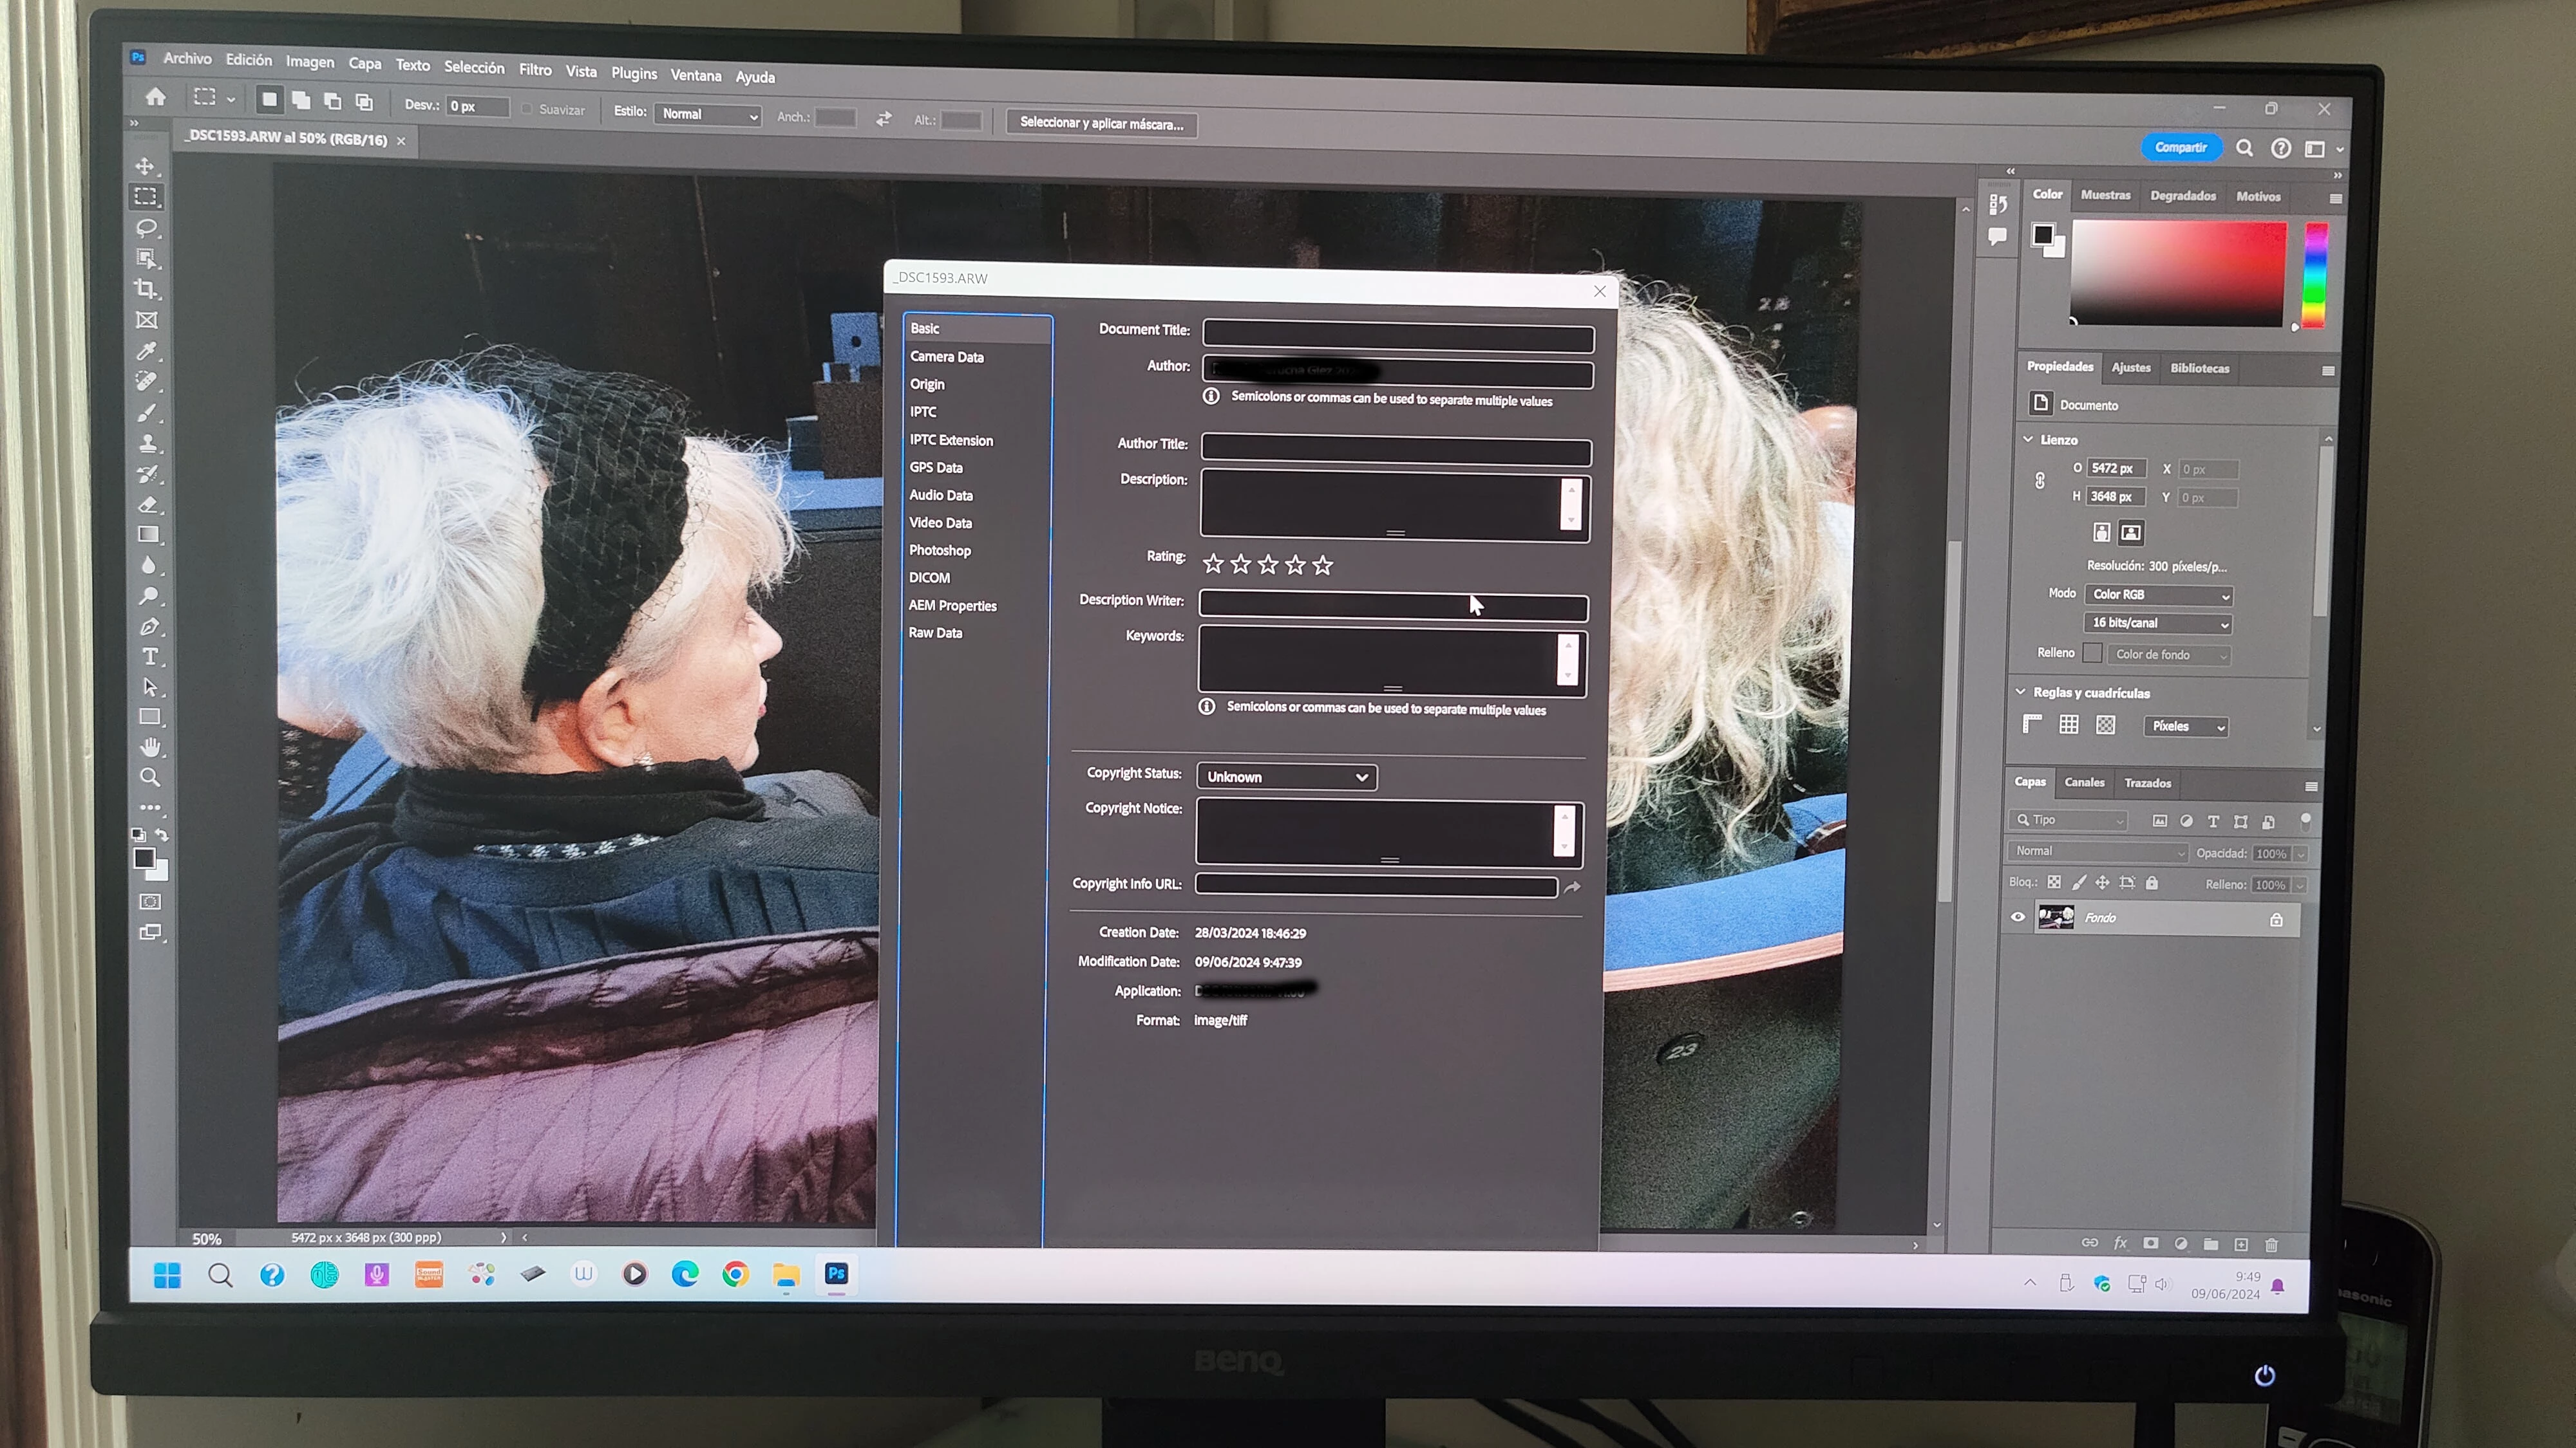2576x1448 pixels.
Task: Click the Home icon in options bar
Action: point(156,97)
